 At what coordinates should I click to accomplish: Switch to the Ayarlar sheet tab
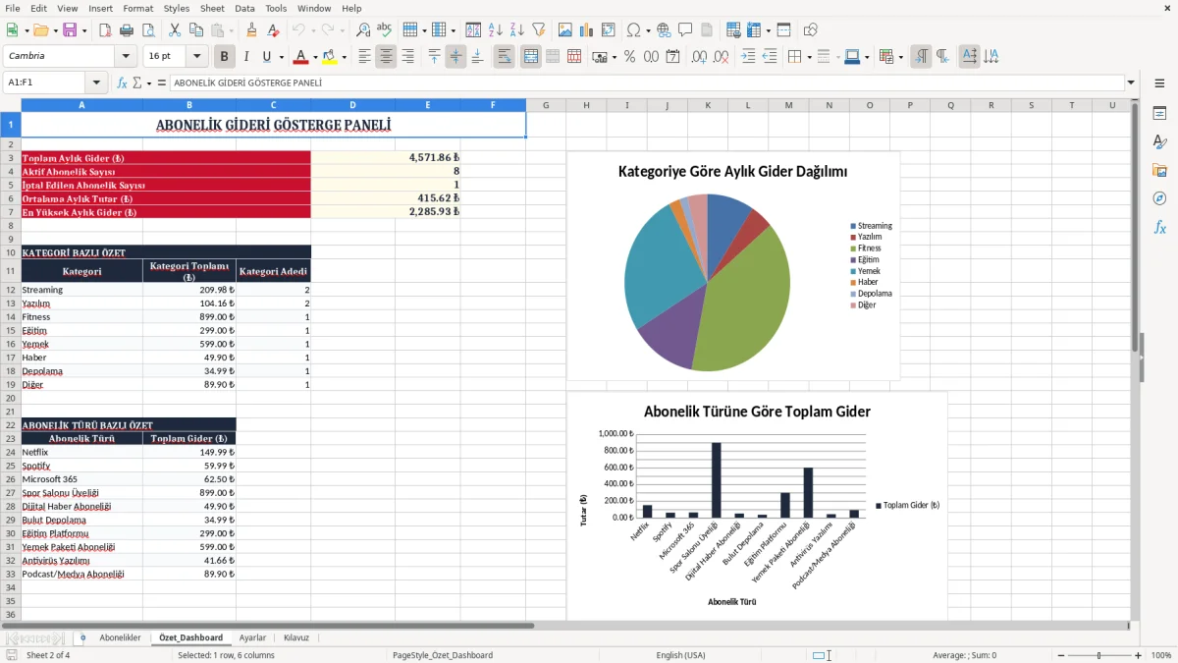[x=252, y=637]
